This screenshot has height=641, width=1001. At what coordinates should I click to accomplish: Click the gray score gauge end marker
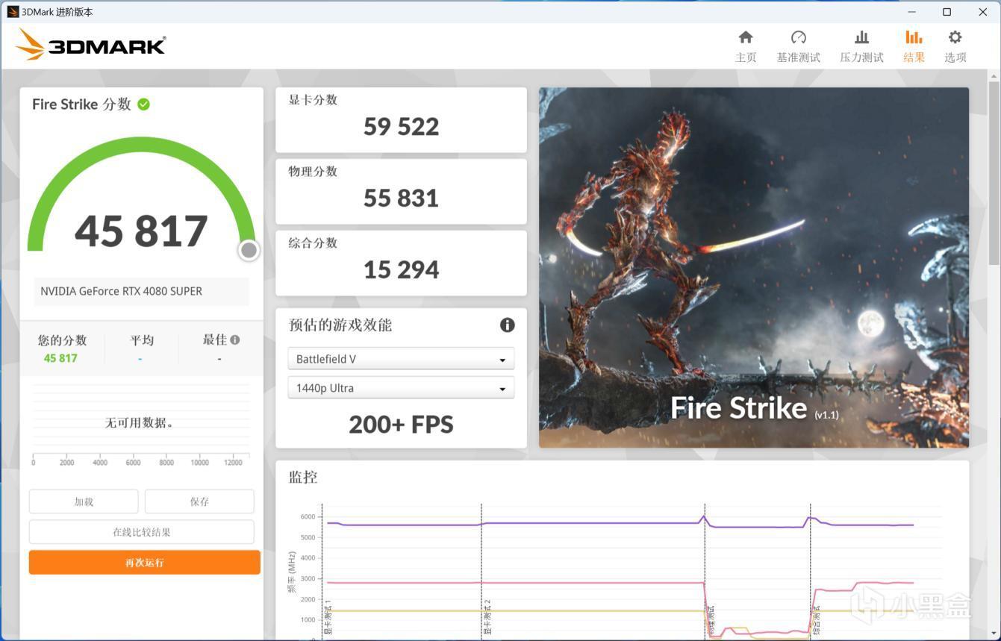click(x=249, y=250)
